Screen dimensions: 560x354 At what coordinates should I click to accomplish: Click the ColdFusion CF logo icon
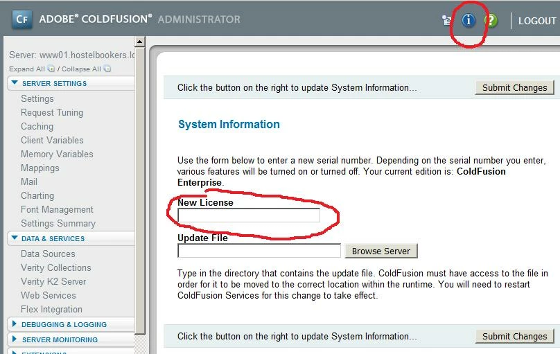(x=22, y=19)
